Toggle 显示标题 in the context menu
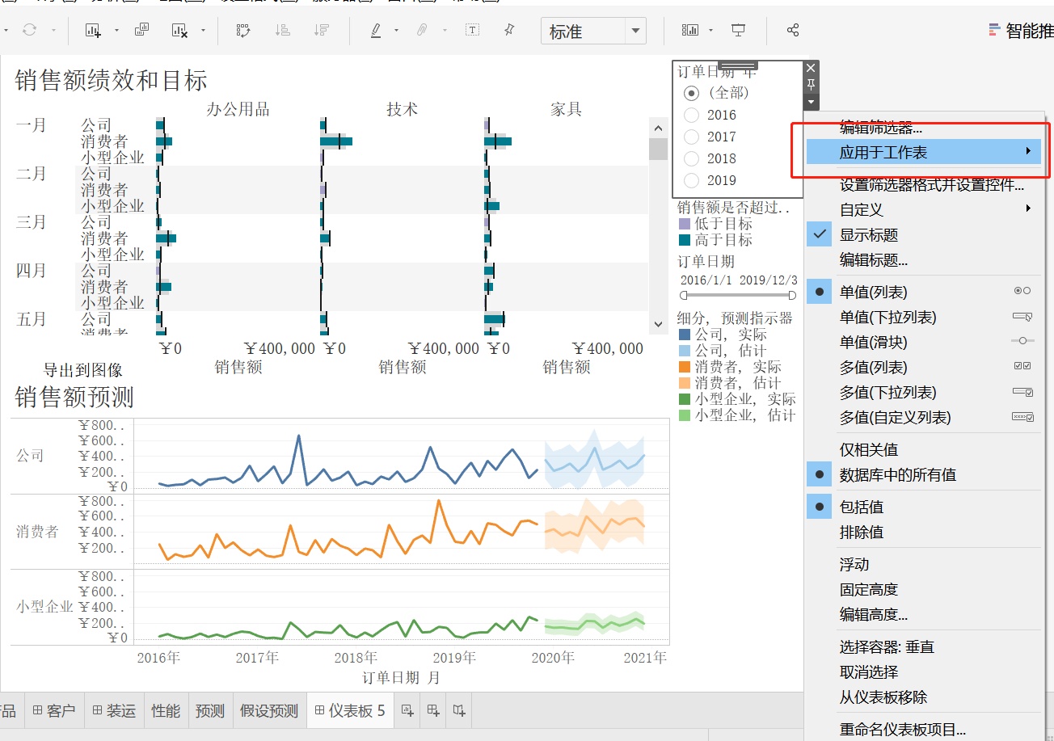 click(924, 235)
